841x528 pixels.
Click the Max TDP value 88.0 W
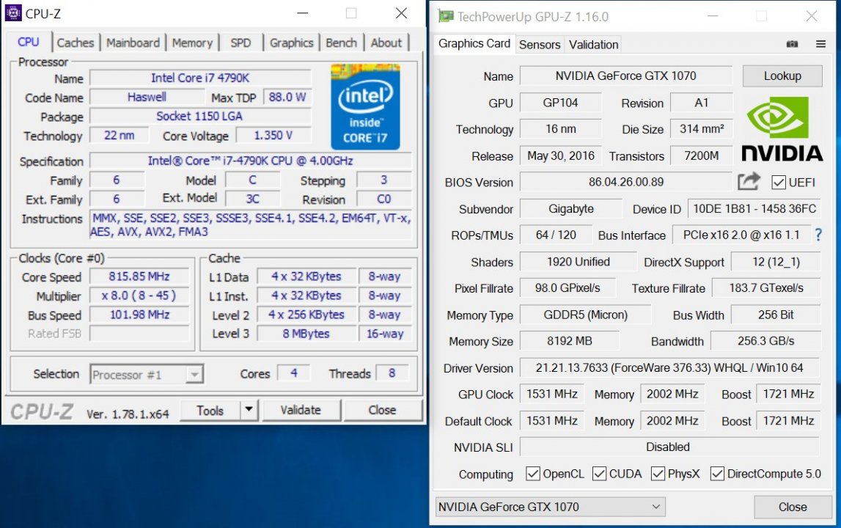(287, 97)
